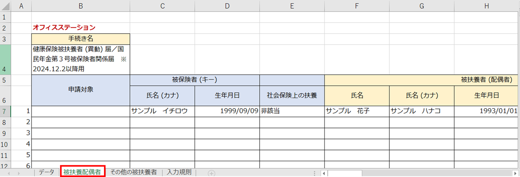Click the previous sheet navigation arrow
Viewport: 520px width, 177px height.
pyautogui.click(x=8, y=173)
